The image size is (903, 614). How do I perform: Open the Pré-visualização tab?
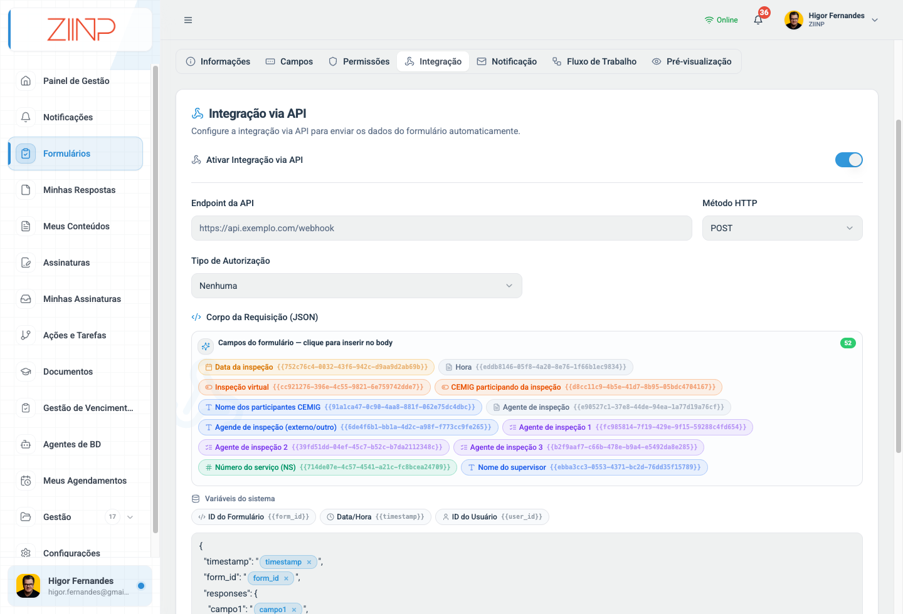click(692, 61)
